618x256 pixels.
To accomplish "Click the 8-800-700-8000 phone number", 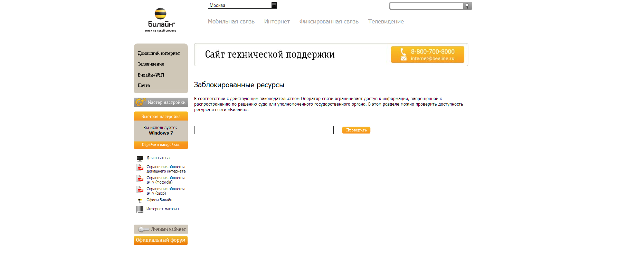I will (432, 52).
